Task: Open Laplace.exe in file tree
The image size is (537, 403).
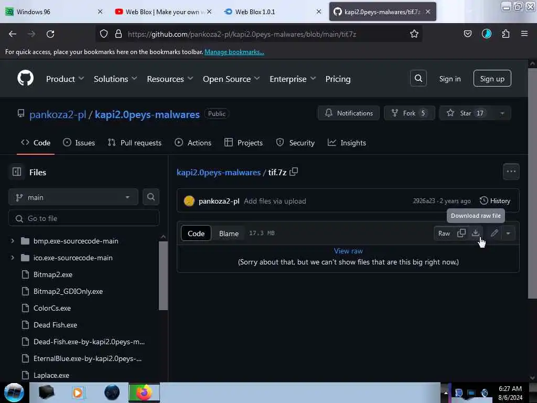Action: (x=51, y=375)
